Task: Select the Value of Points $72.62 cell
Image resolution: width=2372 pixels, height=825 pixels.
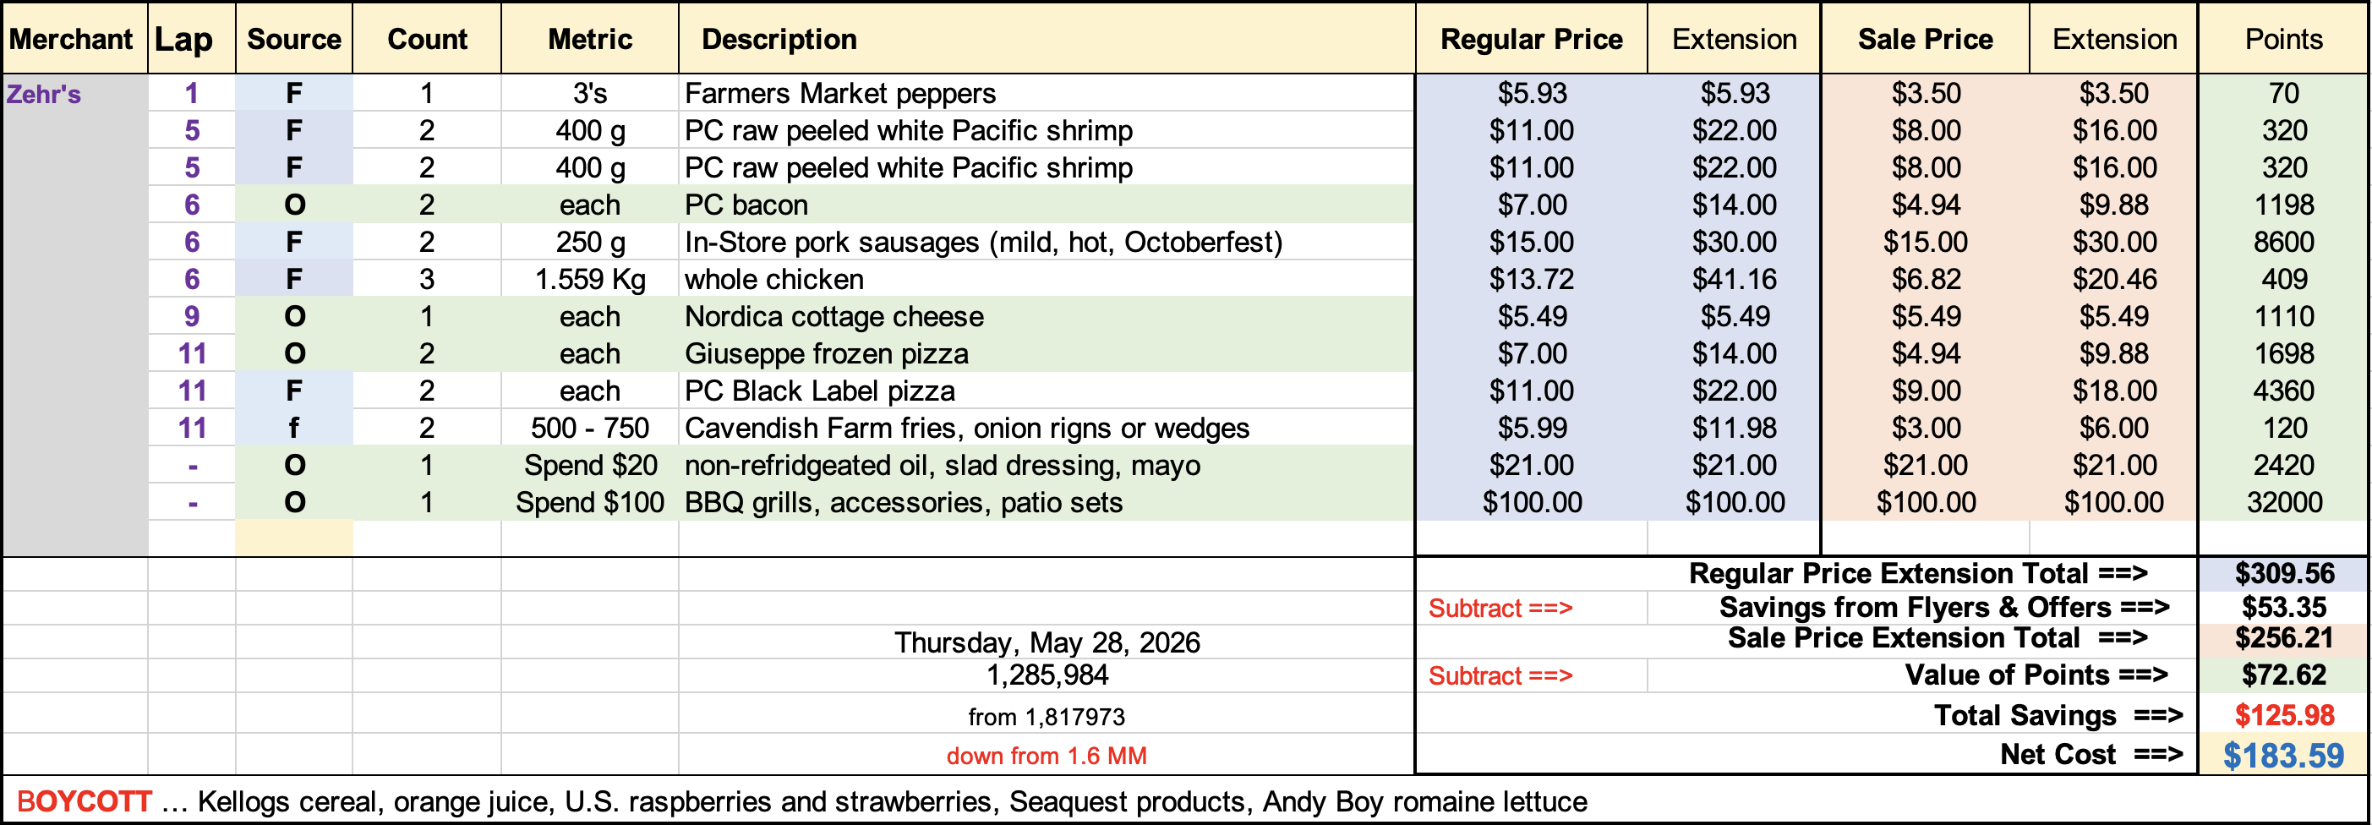Action: pyautogui.click(x=2283, y=675)
